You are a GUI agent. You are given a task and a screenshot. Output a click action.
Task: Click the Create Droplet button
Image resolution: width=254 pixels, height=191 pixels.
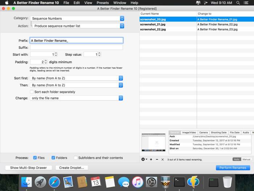71,168
